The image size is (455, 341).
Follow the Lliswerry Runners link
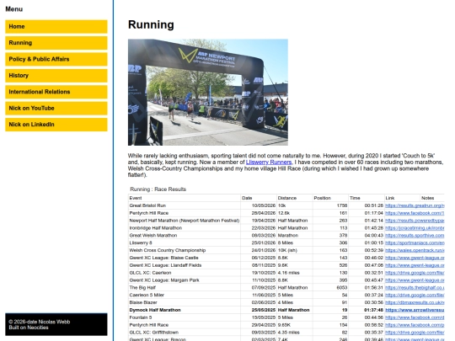pyautogui.click(x=269, y=163)
